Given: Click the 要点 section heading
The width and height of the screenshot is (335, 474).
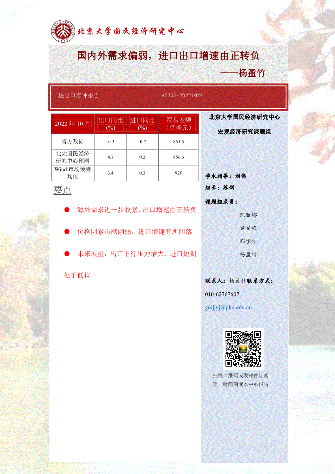Looking at the screenshot, I should (x=62, y=190).
